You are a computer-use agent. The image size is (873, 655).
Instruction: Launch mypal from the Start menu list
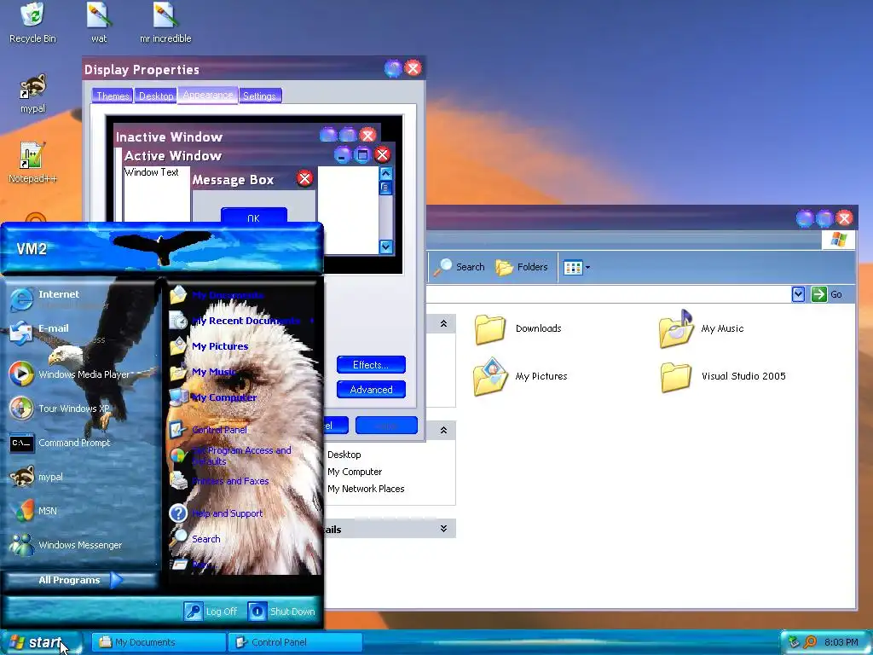point(81,477)
